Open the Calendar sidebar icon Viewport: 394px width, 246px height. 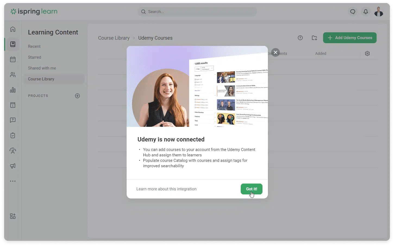(x=13, y=59)
